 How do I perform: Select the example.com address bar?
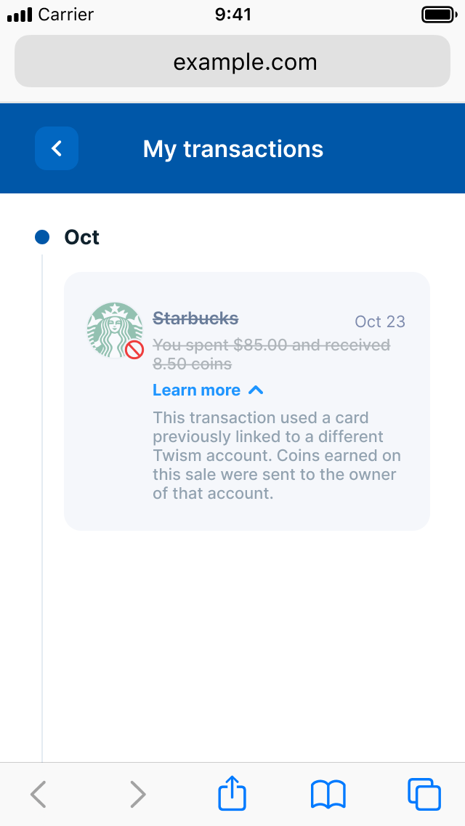coord(232,61)
